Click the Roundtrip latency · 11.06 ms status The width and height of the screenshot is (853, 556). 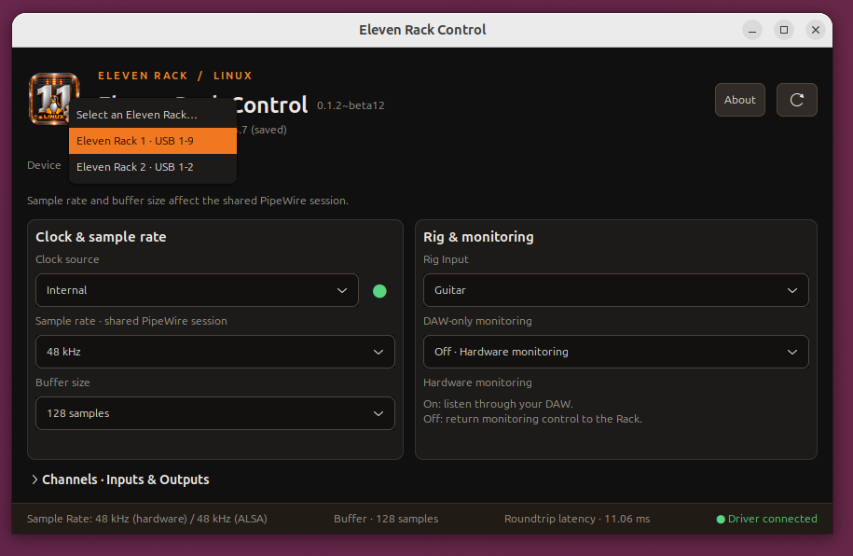(x=577, y=519)
